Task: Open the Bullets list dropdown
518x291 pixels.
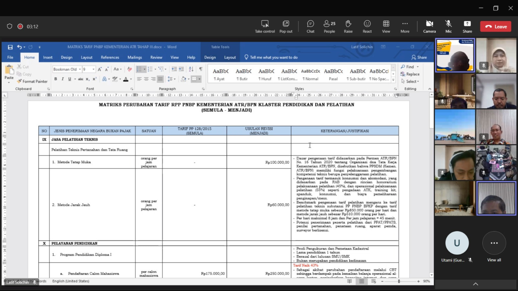Action: click(x=144, y=69)
